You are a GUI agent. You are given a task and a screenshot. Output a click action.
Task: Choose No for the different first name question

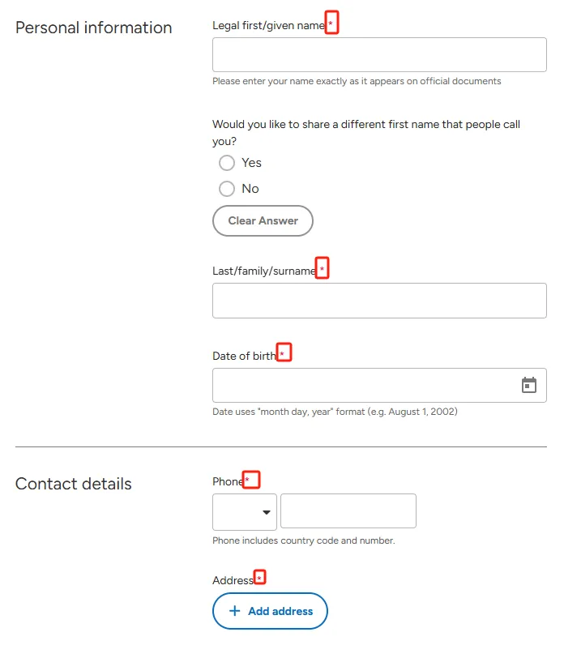227,189
